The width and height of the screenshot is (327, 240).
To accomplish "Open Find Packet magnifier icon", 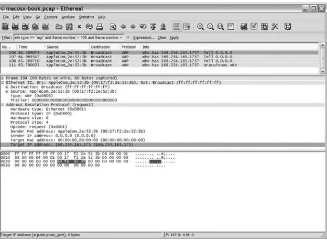I will [x=113, y=27].
